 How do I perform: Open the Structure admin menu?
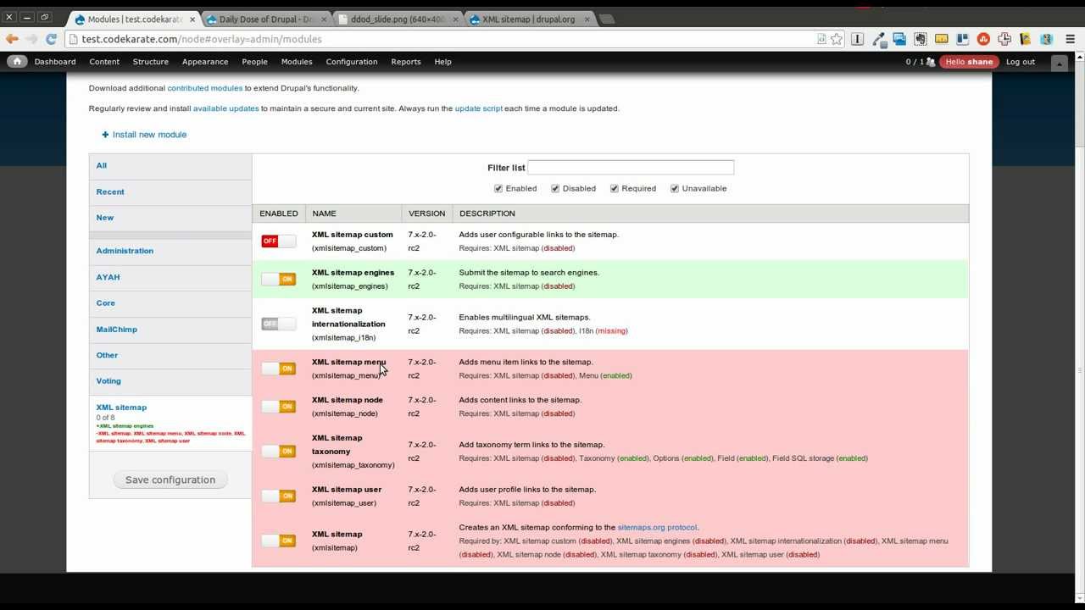[x=151, y=62]
